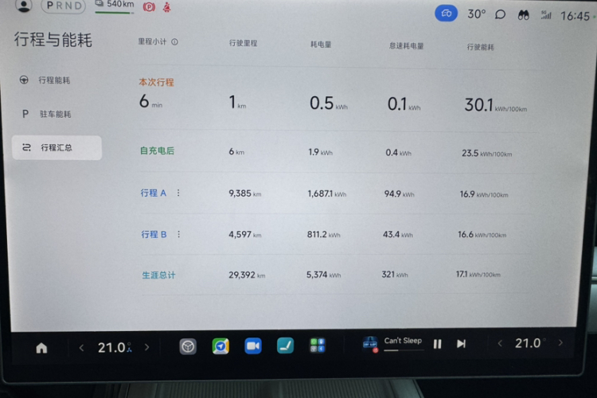Skip to the next track

(x=461, y=344)
